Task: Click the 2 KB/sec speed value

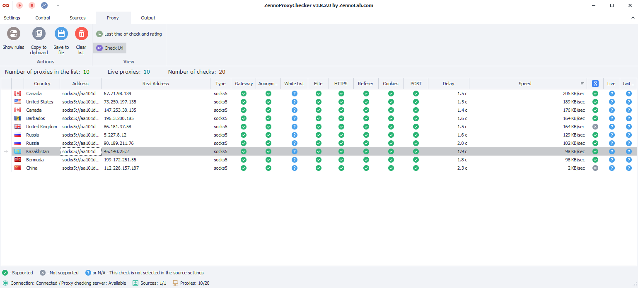Action: (576, 168)
